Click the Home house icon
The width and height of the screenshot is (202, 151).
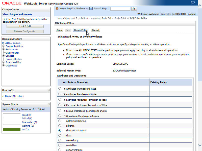pos(57,9)
